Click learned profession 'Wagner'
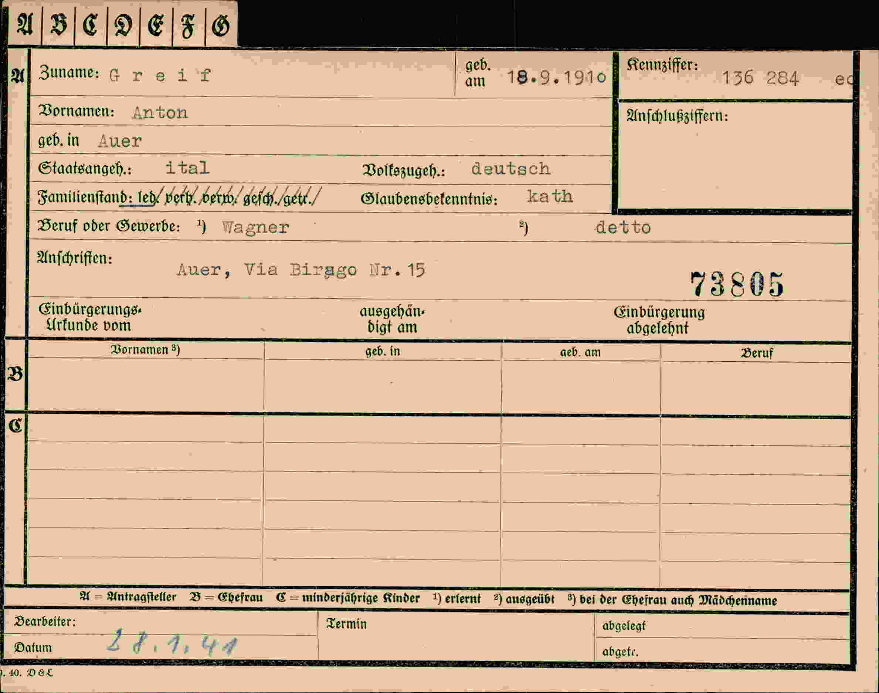This screenshot has width=879, height=693. coord(255,227)
